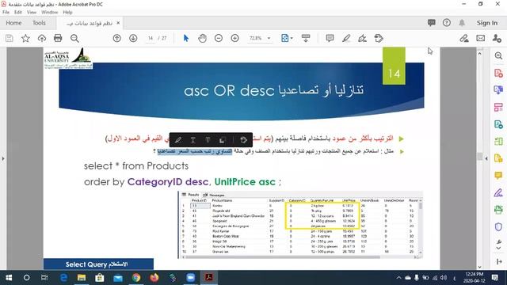This screenshot has width=507, height=285.
Task: Open Cortana search circle on taskbar
Action: point(26,278)
